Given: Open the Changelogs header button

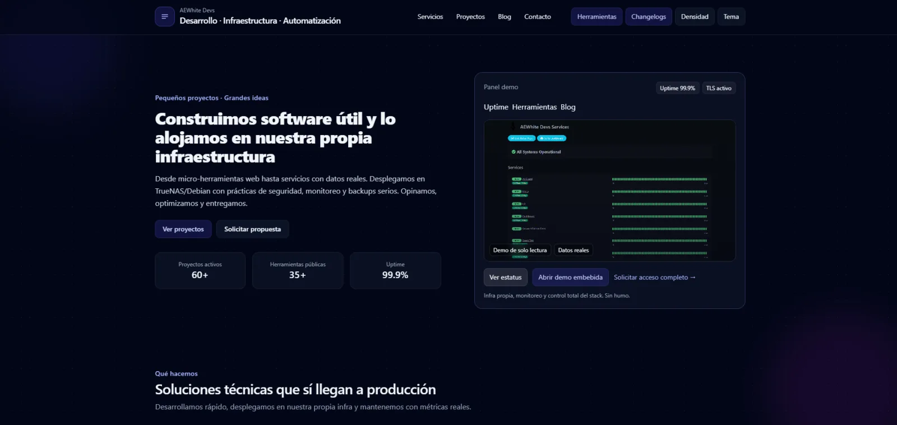Looking at the screenshot, I should (649, 17).
